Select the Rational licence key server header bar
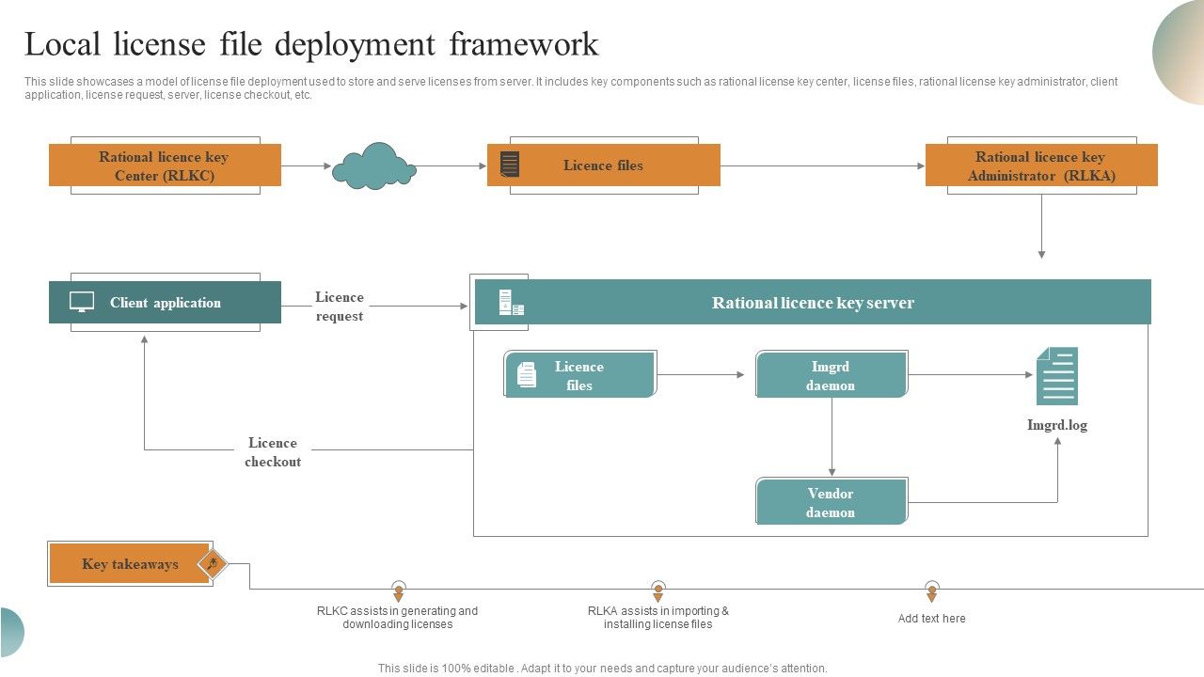The image size is (1204, 677). tap(814, 302)
